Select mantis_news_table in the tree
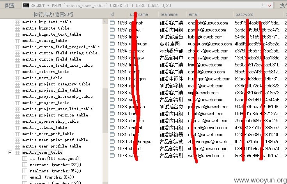This screenshot has width=287, height=184. [42, 78]
